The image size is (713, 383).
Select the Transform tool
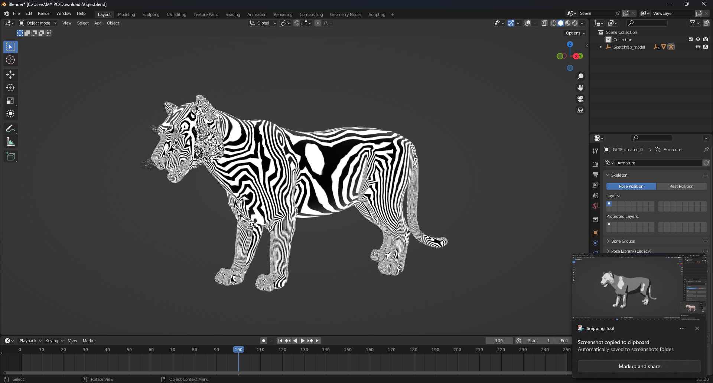10,114
